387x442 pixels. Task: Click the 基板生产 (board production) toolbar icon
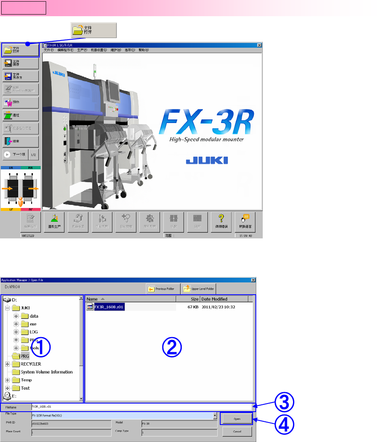point(54,222)
